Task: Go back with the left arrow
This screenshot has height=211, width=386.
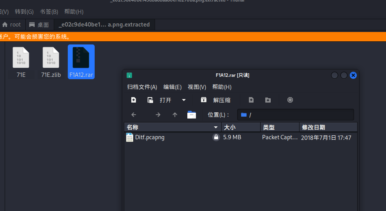Action: tap(134, 115)
